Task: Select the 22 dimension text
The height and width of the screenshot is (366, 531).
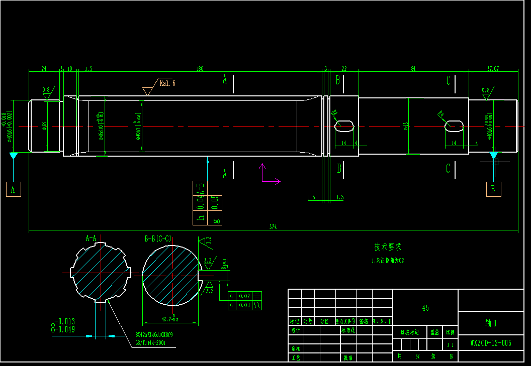Action: [344, 69]
